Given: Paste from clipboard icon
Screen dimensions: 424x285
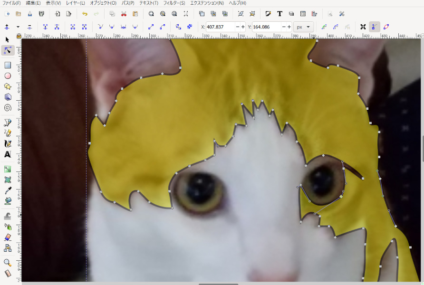Looking at the screenshot, I should tap(135, 14).
